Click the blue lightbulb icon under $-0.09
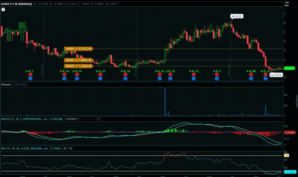Image resolution: width=298 pixels, height=177 pixels. 251,78
